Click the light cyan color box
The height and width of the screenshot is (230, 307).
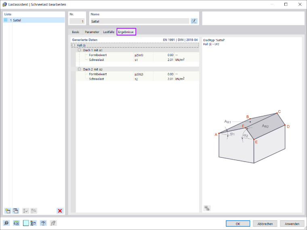pos(26,223)
